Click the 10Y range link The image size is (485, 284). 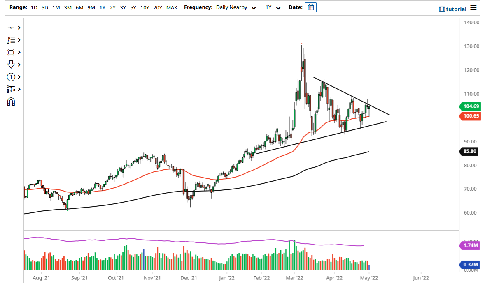pos(145,7)
